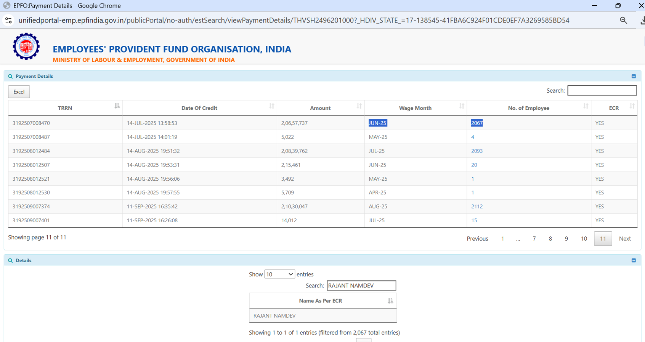Open Chrome zoom magnifier icon in address bar
Screen dimensions: 645x342
click(623, 21)
